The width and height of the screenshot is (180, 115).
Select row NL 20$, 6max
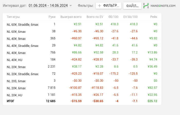(82, 81)
